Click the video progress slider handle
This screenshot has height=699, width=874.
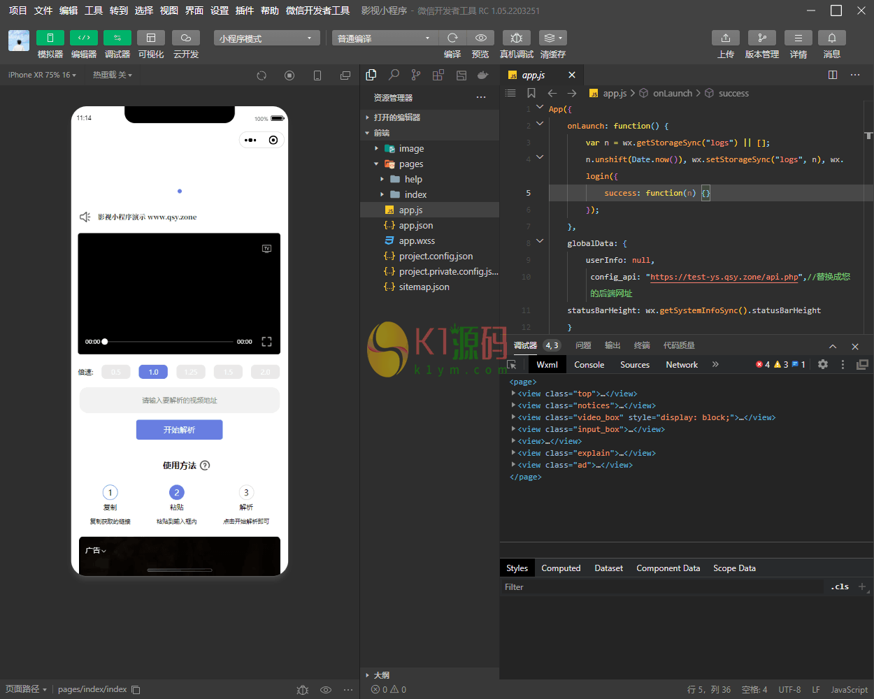[x=105, y=342]
